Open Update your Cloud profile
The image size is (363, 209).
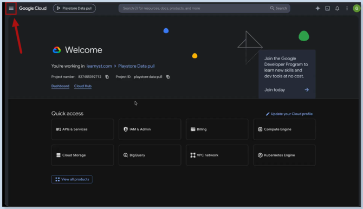click(289, 114)
